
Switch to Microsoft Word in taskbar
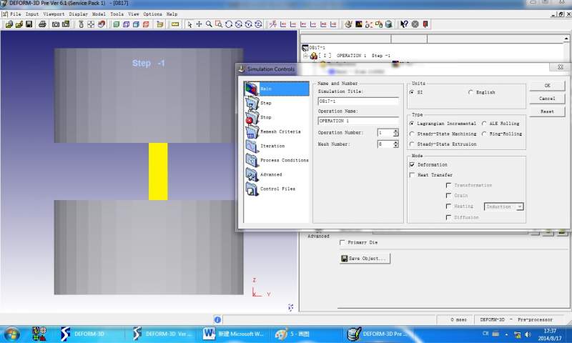234,334
